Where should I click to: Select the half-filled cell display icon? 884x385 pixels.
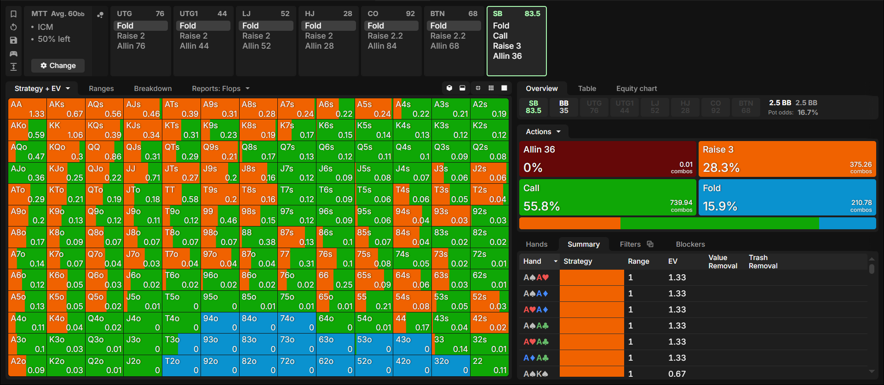point(462,88)
